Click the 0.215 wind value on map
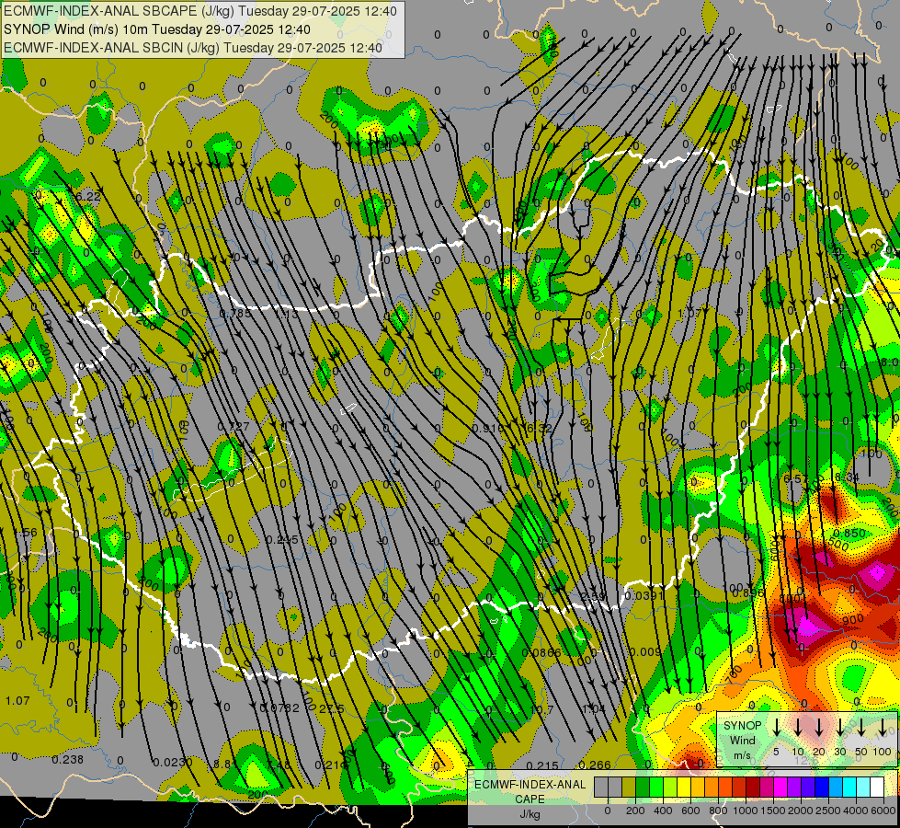The width and height of the screenshot is (900, 828). [x=542, y=765]
